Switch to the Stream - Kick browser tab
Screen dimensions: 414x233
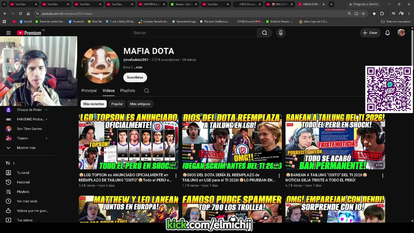pyautogui.click(x=183, y=4)
